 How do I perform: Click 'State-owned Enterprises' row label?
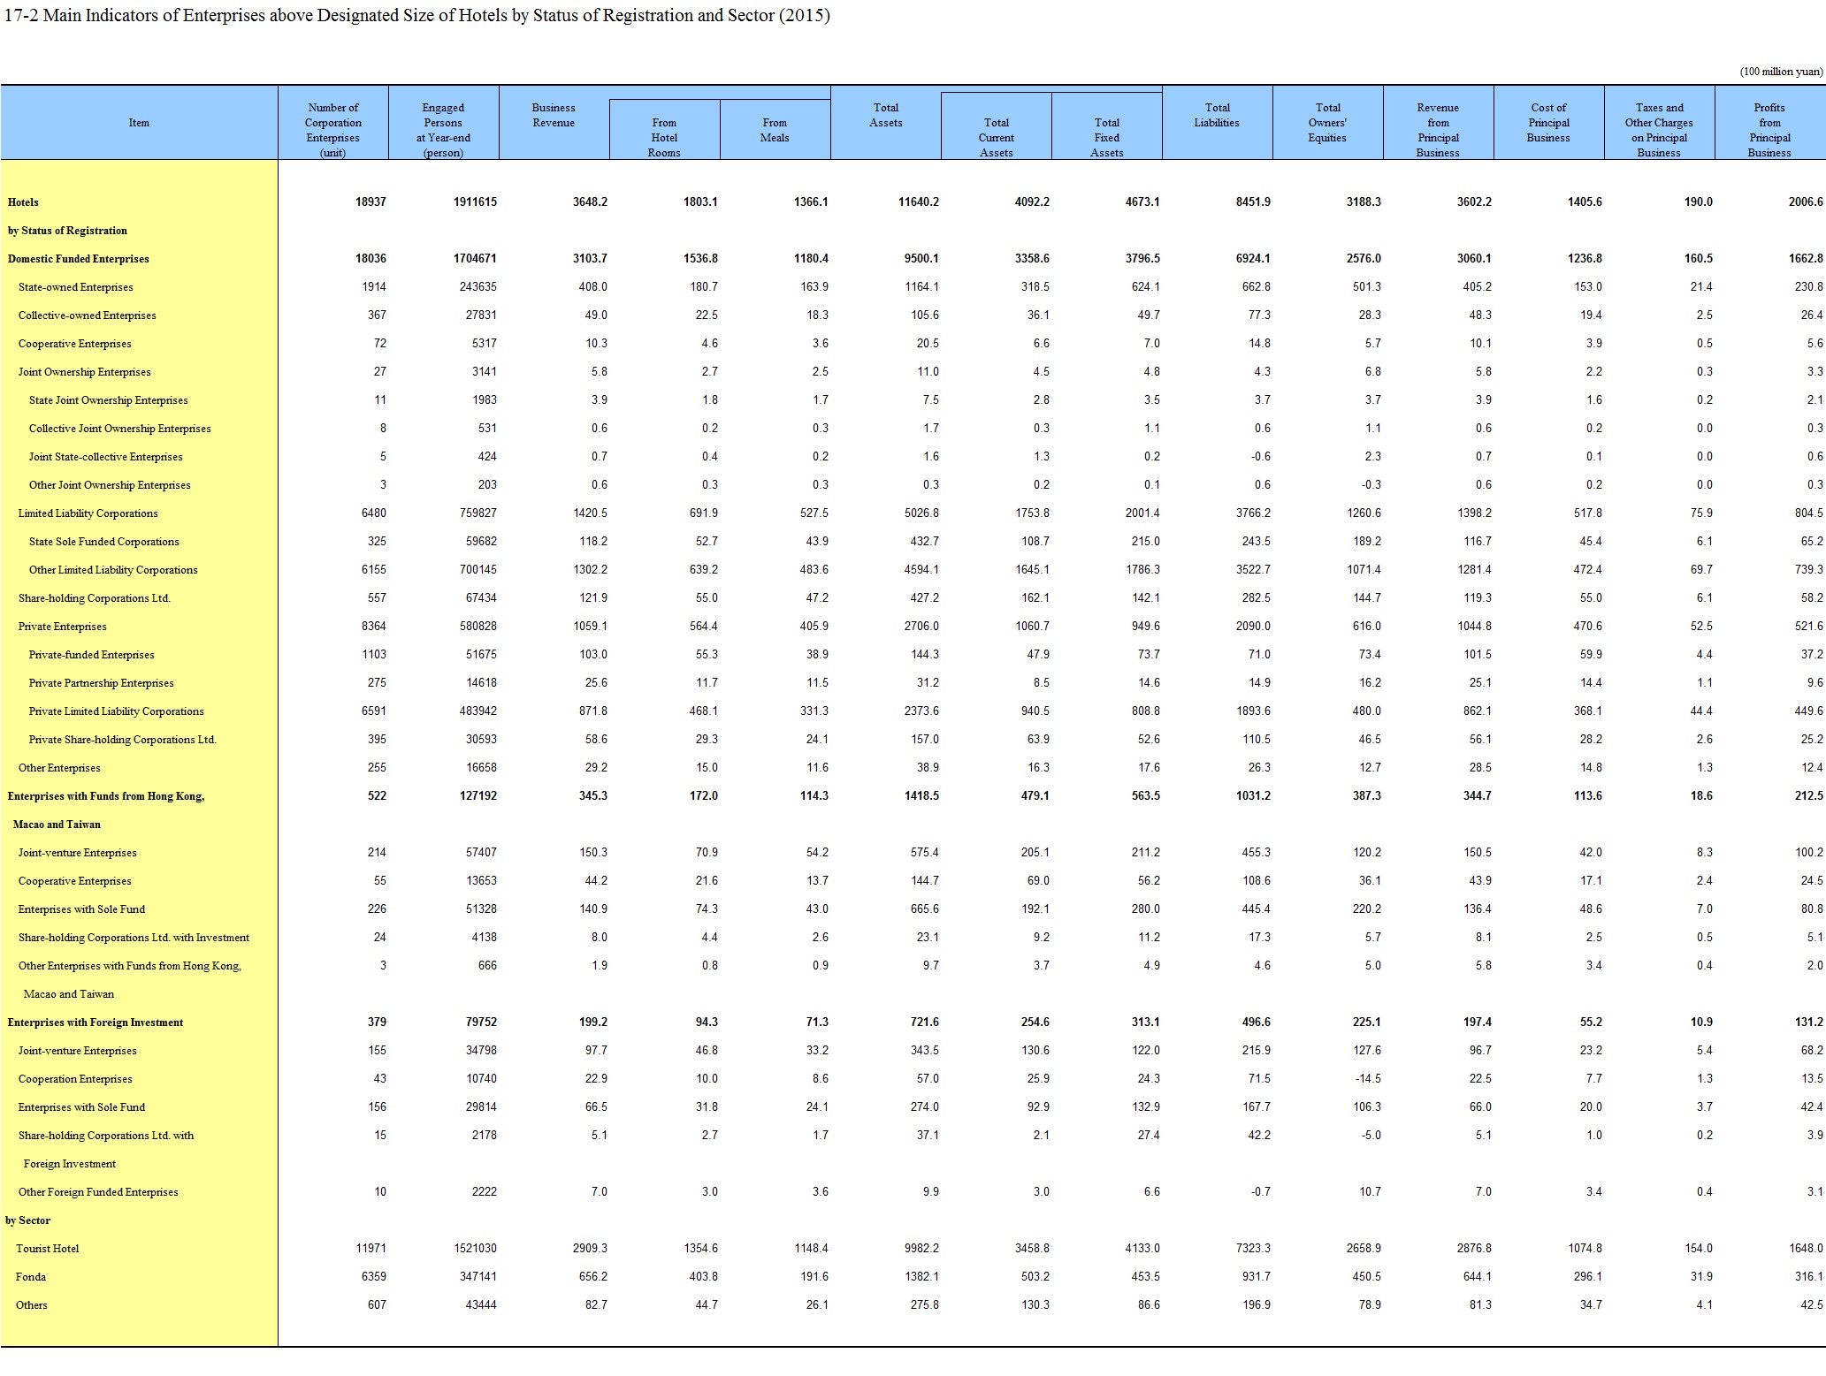(x=76, y=287)
